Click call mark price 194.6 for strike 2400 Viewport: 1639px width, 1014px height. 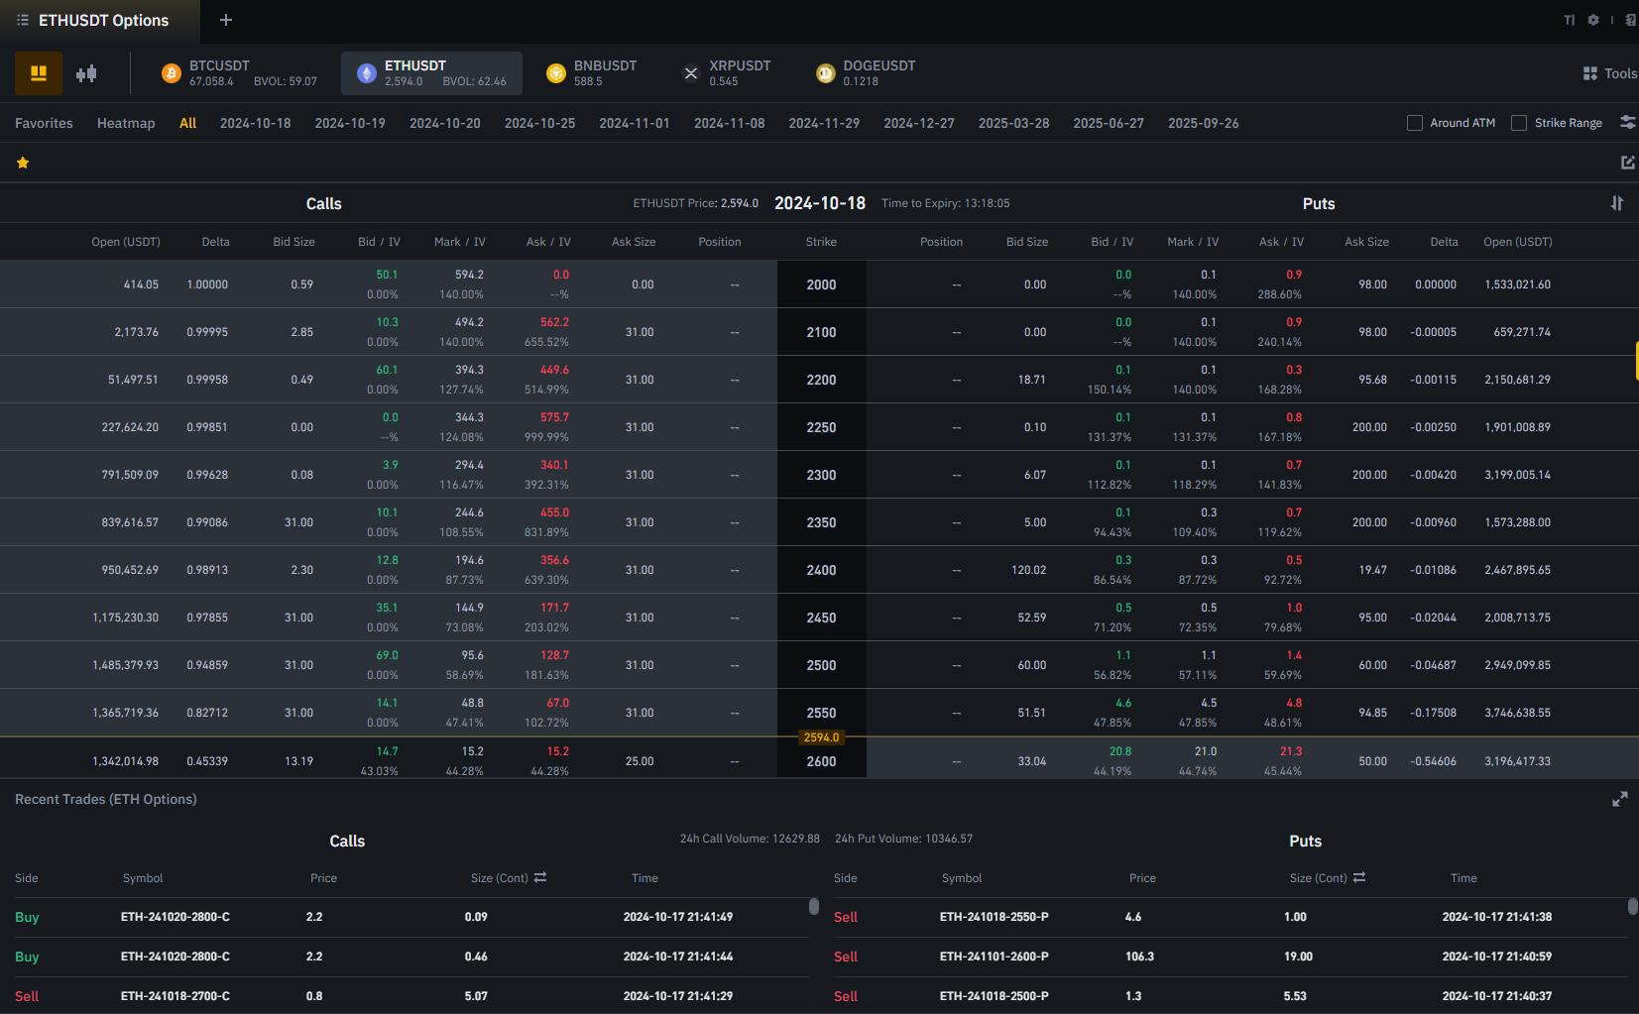click(470, 560)
